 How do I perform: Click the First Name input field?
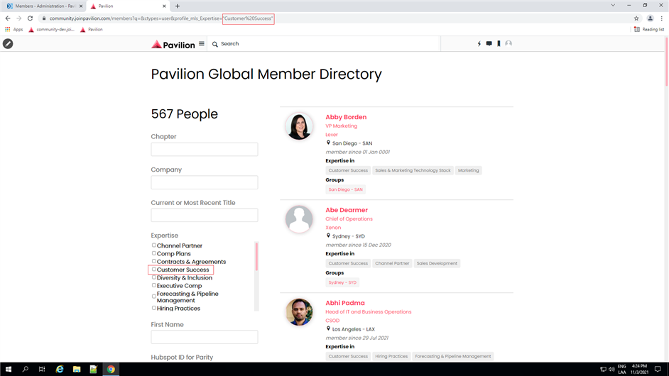click(205, 337)
